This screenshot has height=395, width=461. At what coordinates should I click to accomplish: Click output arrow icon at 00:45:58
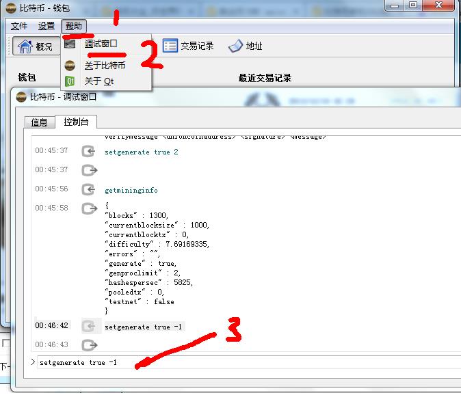(90, 208)
